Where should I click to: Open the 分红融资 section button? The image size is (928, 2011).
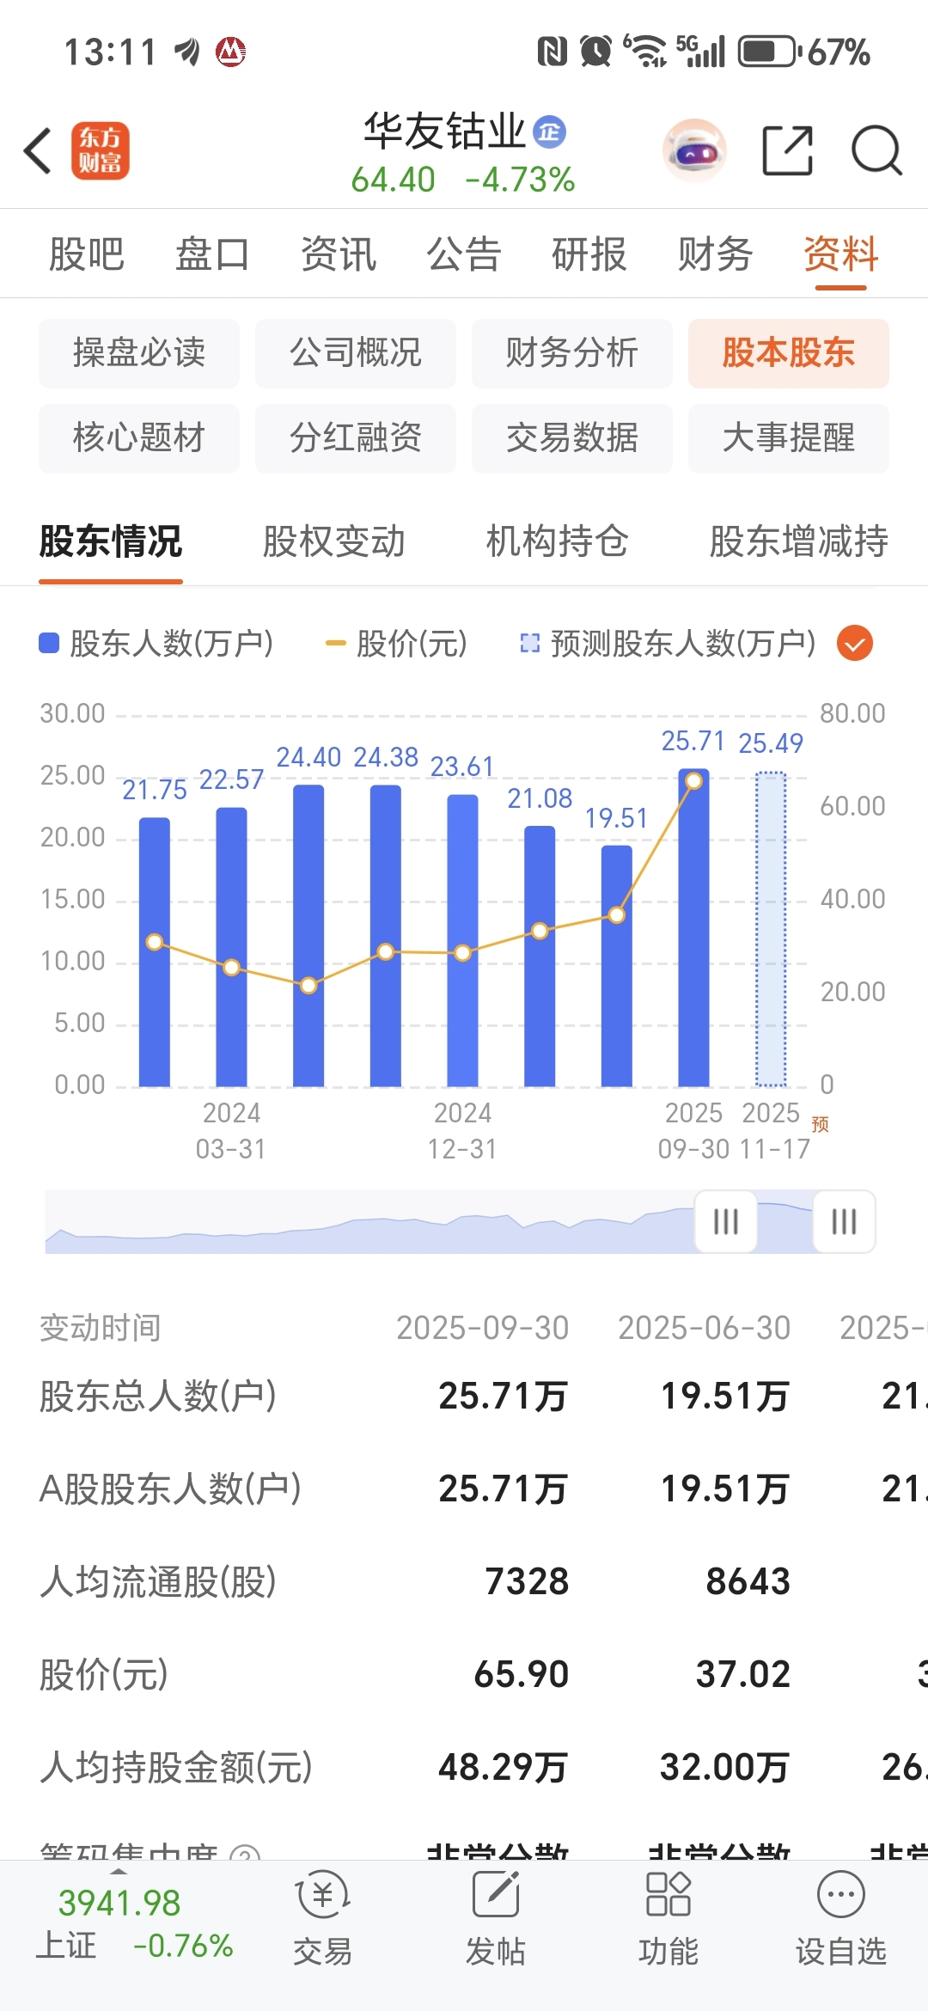(x=356, y=438)
